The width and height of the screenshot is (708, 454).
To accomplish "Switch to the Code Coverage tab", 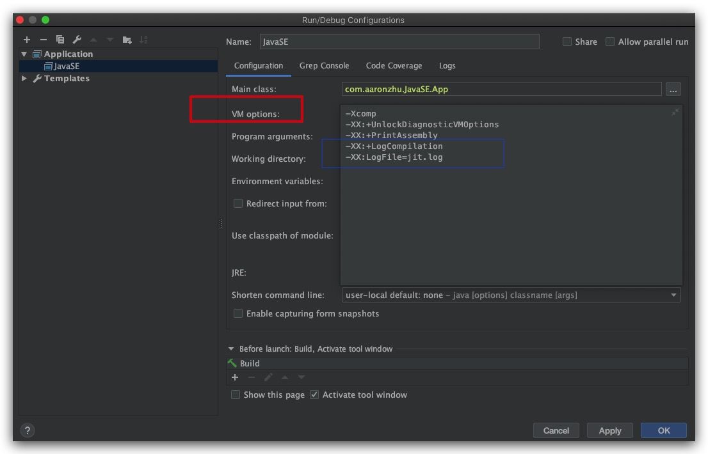I will [x=394, y=65].
